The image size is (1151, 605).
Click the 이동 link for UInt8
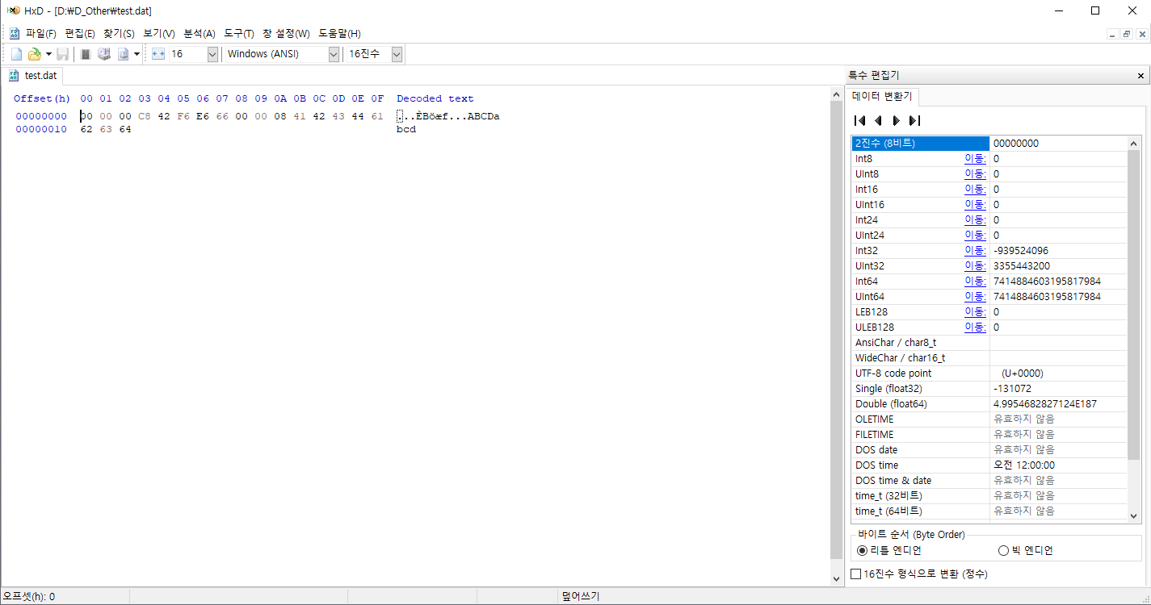click(975, 174)
